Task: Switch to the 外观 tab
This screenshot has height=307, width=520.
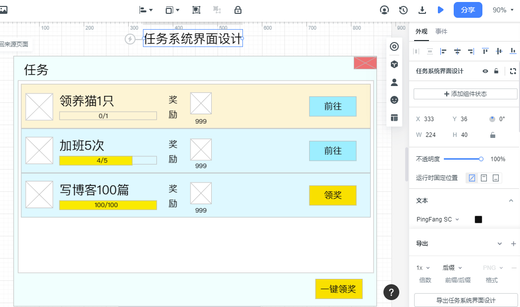Action: click(422, 32)
